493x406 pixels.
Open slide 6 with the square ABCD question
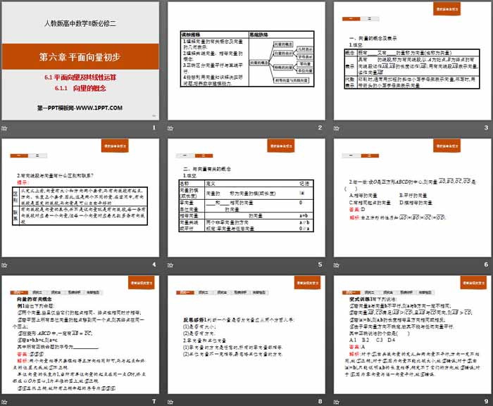[412, 198]
